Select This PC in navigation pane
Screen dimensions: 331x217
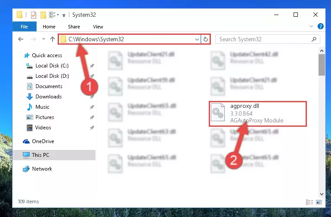(x=54, y=155)
